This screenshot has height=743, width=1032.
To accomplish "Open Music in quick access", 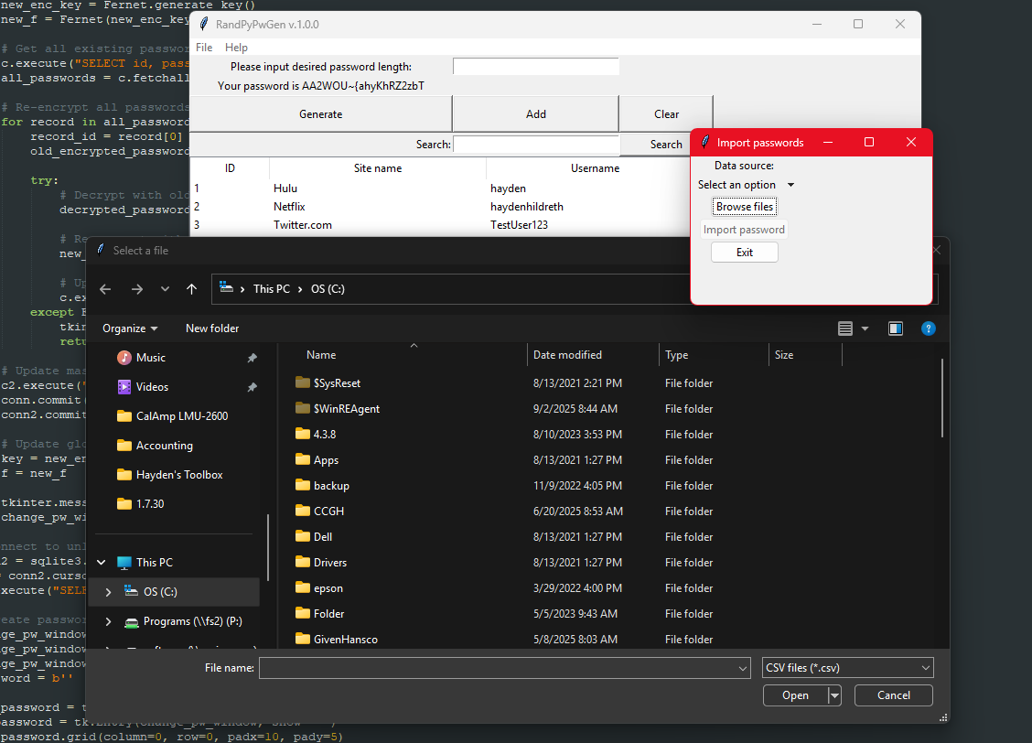I will pyautogui.click(x=151, y=358).
